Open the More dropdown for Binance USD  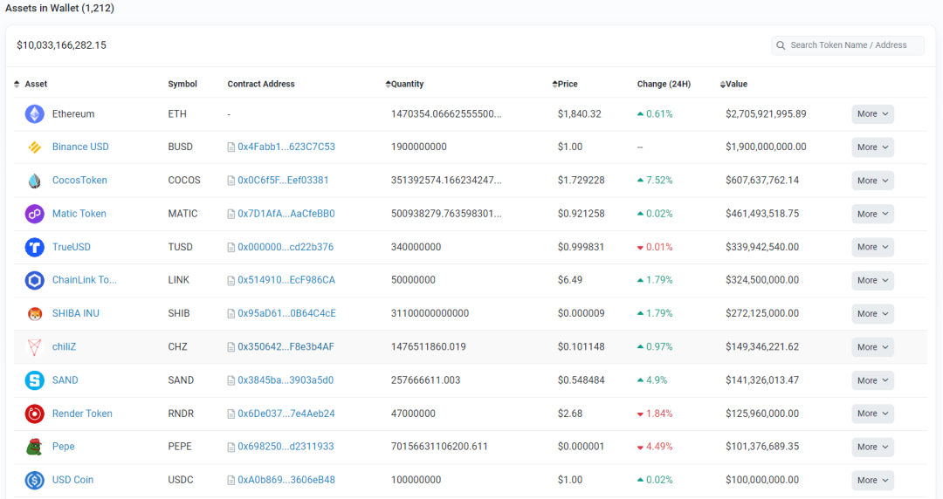[872, 147]
